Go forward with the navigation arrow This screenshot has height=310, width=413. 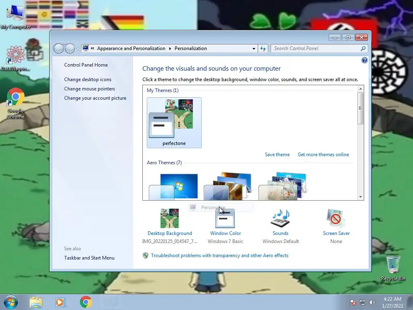pos(69,48)
